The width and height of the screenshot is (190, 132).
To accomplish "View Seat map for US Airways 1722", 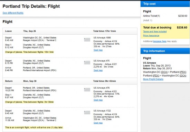I will click(x=98, y=123).
